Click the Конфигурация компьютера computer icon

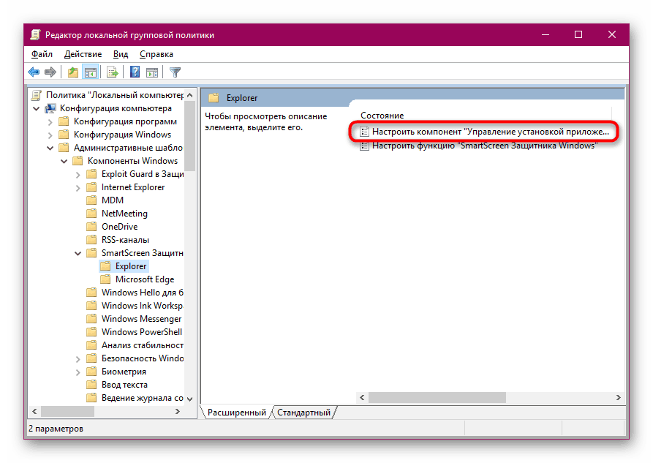click(x=50, y=108)
